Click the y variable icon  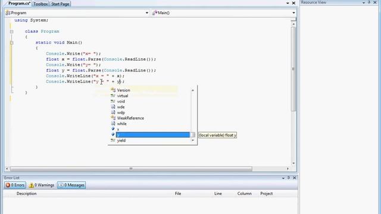click(113, 135)
